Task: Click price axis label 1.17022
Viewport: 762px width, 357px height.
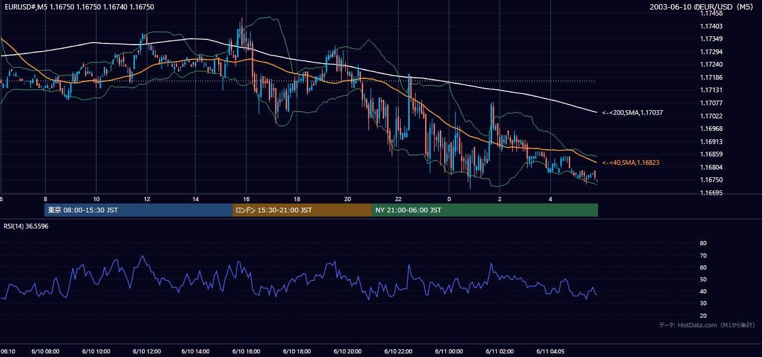Action: click(711, 116)
